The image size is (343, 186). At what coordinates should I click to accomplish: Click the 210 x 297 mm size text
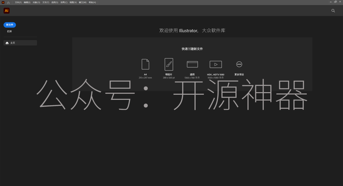tap(145, 78)
